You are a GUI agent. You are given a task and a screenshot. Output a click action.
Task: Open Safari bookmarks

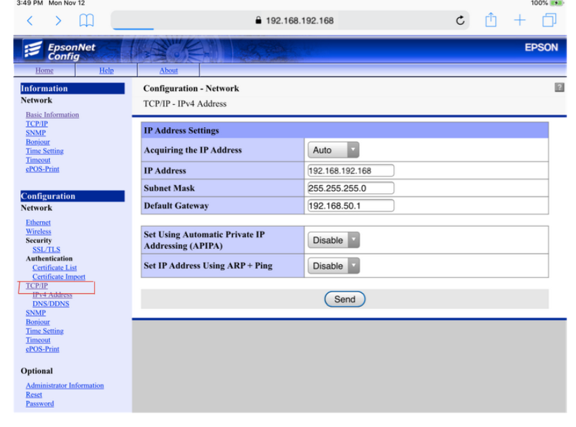tap(86, 20)
